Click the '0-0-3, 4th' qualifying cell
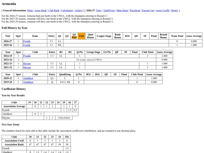This screenshot has height=153, width=204. click(65, 82)
